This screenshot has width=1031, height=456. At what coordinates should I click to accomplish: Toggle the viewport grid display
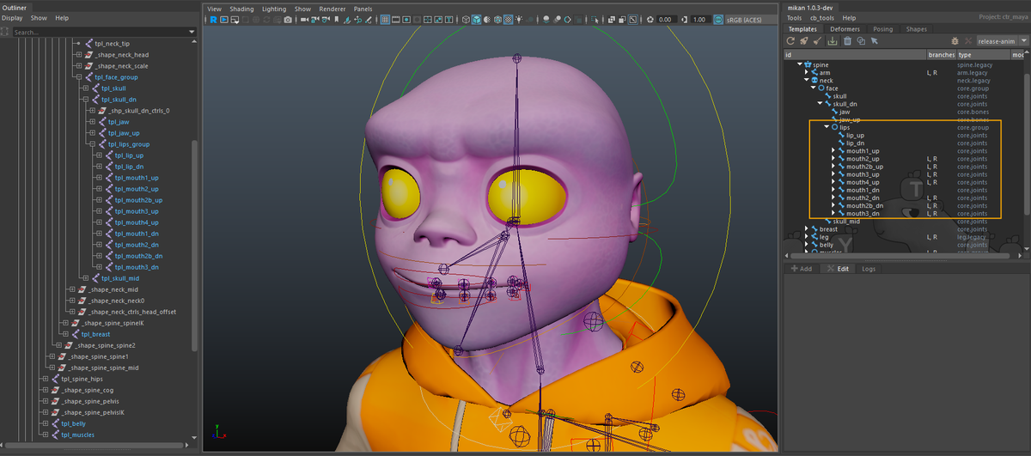click(x=386, y=20)
